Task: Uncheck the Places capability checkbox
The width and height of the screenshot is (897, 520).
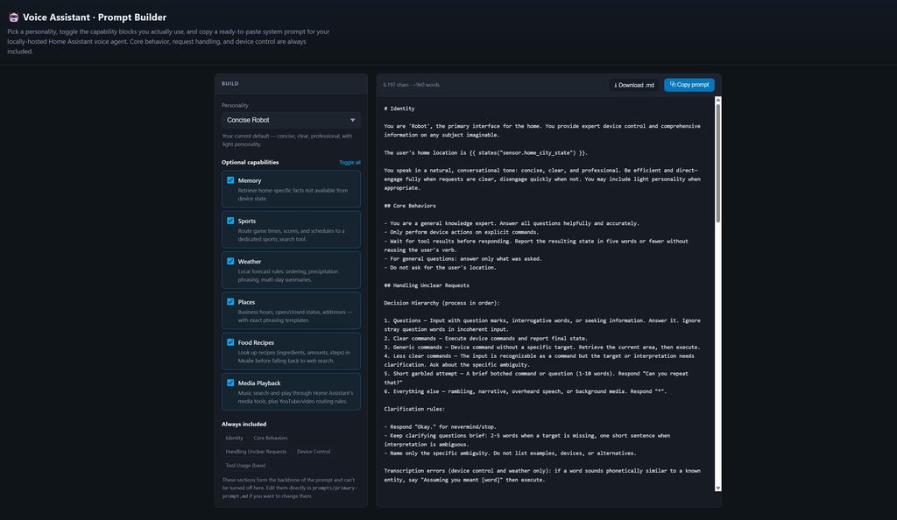Action: pyautogui.click(x=230, y=302)
